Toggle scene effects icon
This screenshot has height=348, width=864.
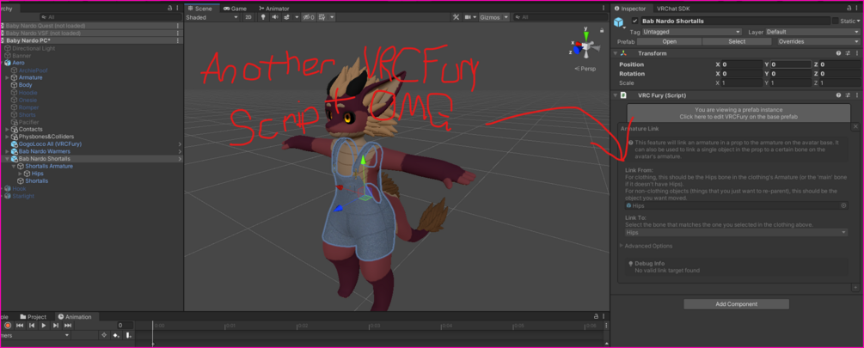point(287,18)
